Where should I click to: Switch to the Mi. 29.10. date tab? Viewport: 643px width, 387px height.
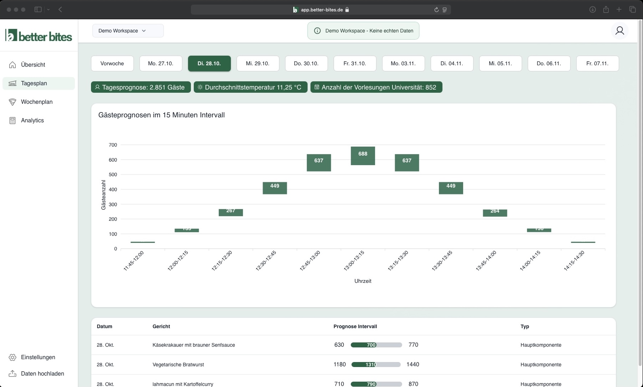click(258, 63)
